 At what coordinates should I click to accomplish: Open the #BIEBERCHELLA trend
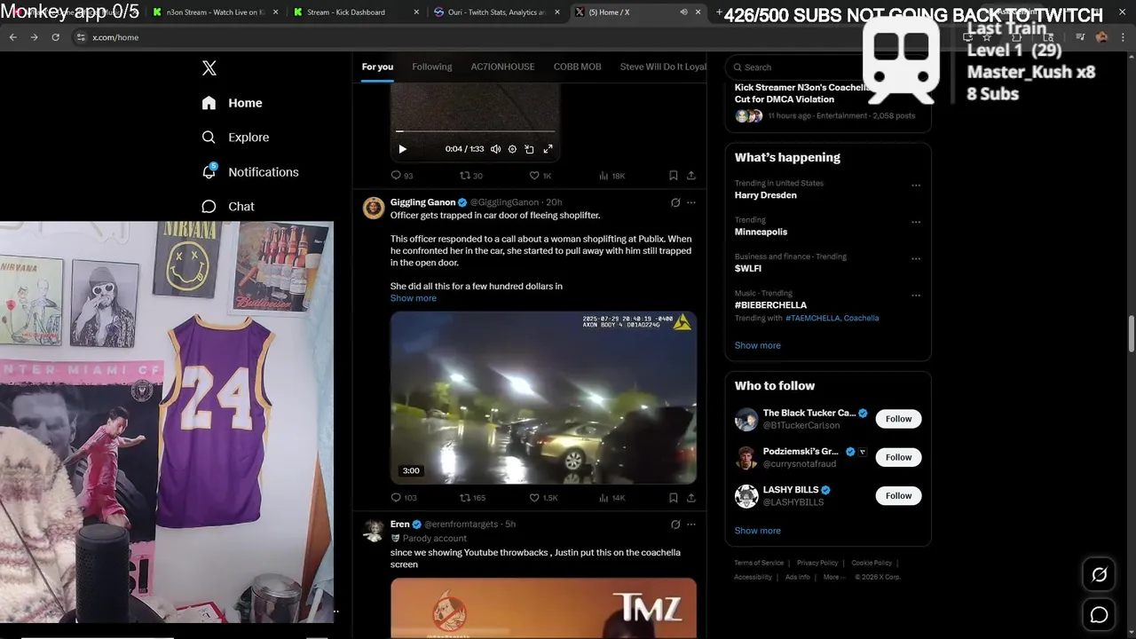(770, 305)
